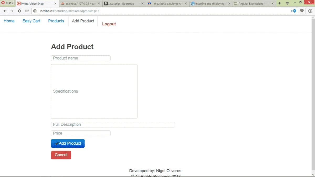The image size is (315, 177).
Task: Switch to the Photo/Video Shop tab
Action: coord(37,4)
